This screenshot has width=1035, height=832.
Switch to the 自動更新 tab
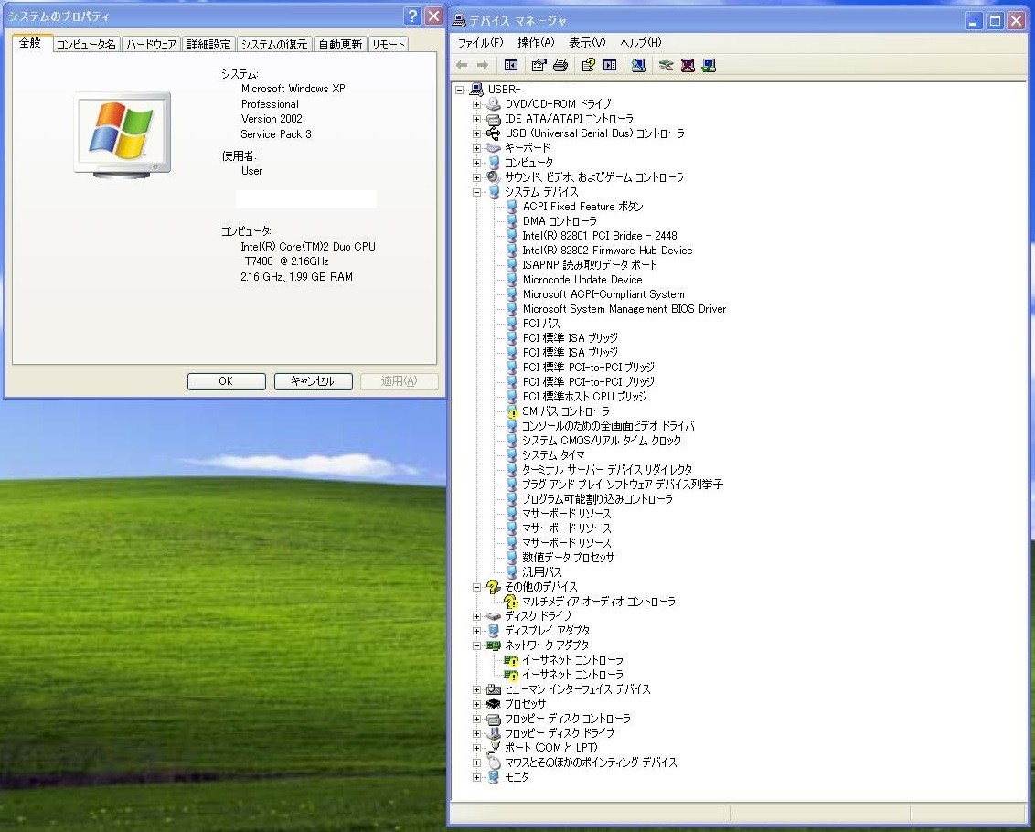(341, 44)
